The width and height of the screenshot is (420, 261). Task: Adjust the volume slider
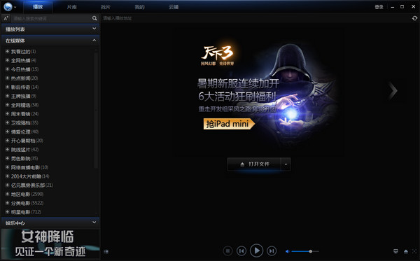(x=305, y=251)
